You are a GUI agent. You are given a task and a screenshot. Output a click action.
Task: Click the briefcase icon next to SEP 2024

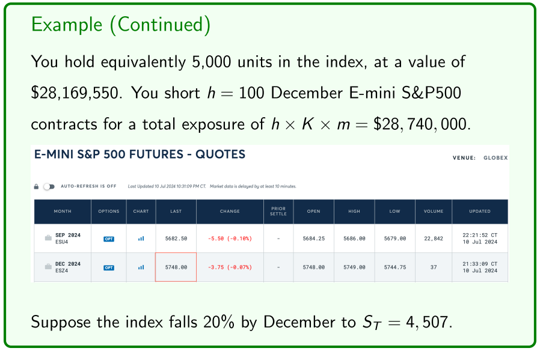click(x=48, y=239)
